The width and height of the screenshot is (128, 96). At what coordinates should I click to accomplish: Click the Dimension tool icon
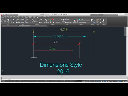36,21
